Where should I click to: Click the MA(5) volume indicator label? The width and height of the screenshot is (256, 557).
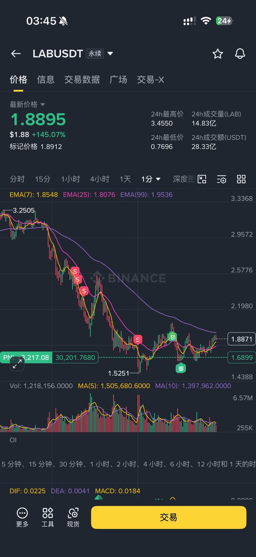[x=114, y=386]
